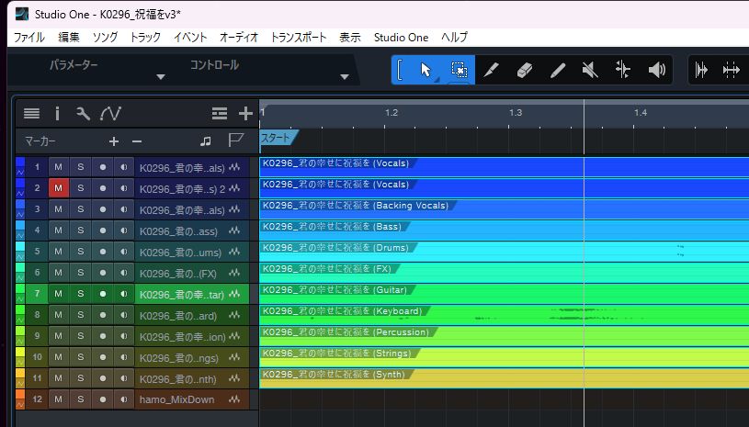Open the track list menu icon

[x=32, y=114]
